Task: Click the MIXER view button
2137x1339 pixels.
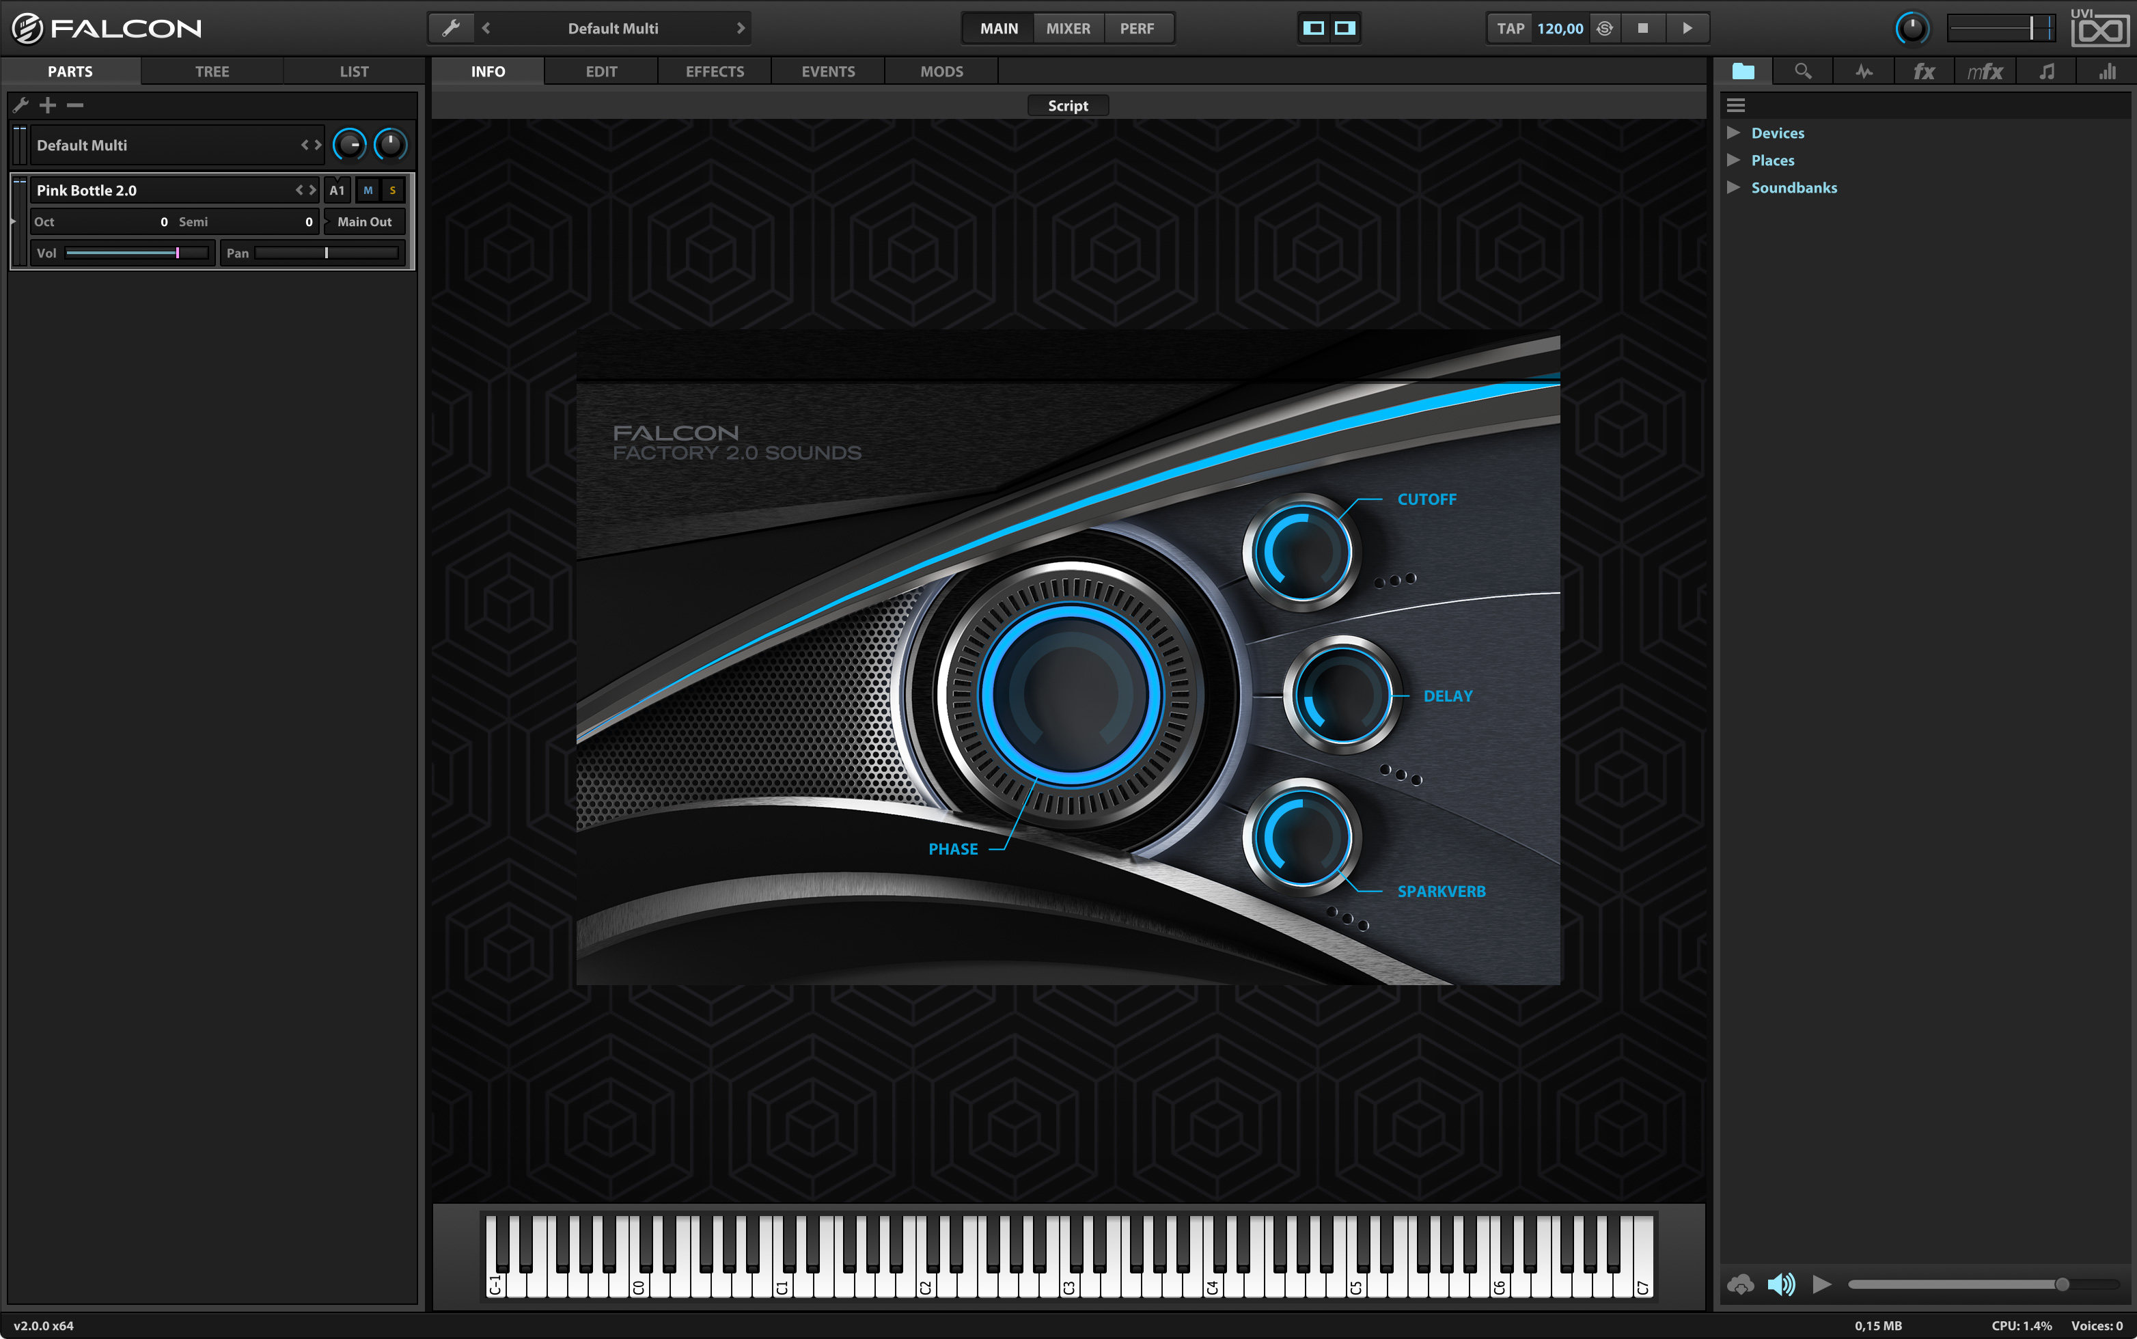Action: point(1068,28)
